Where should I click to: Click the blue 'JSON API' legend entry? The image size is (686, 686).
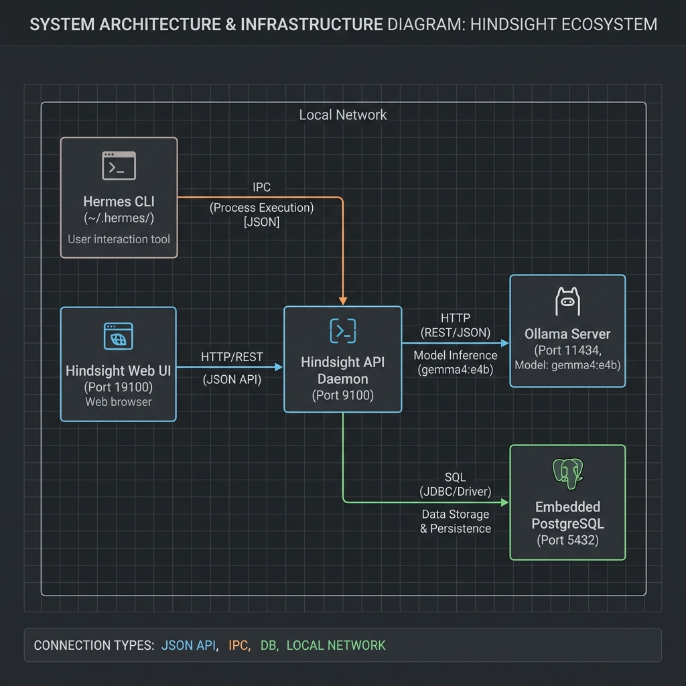pyautogui.click(x=188, y=645)
